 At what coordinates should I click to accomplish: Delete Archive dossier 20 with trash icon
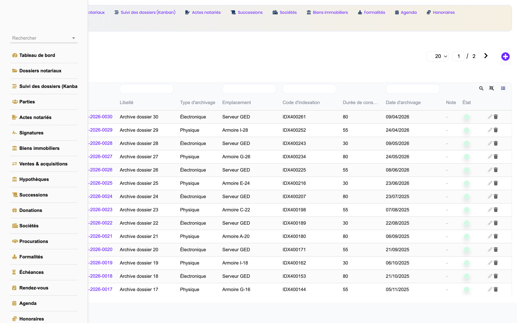pos(496,250)
